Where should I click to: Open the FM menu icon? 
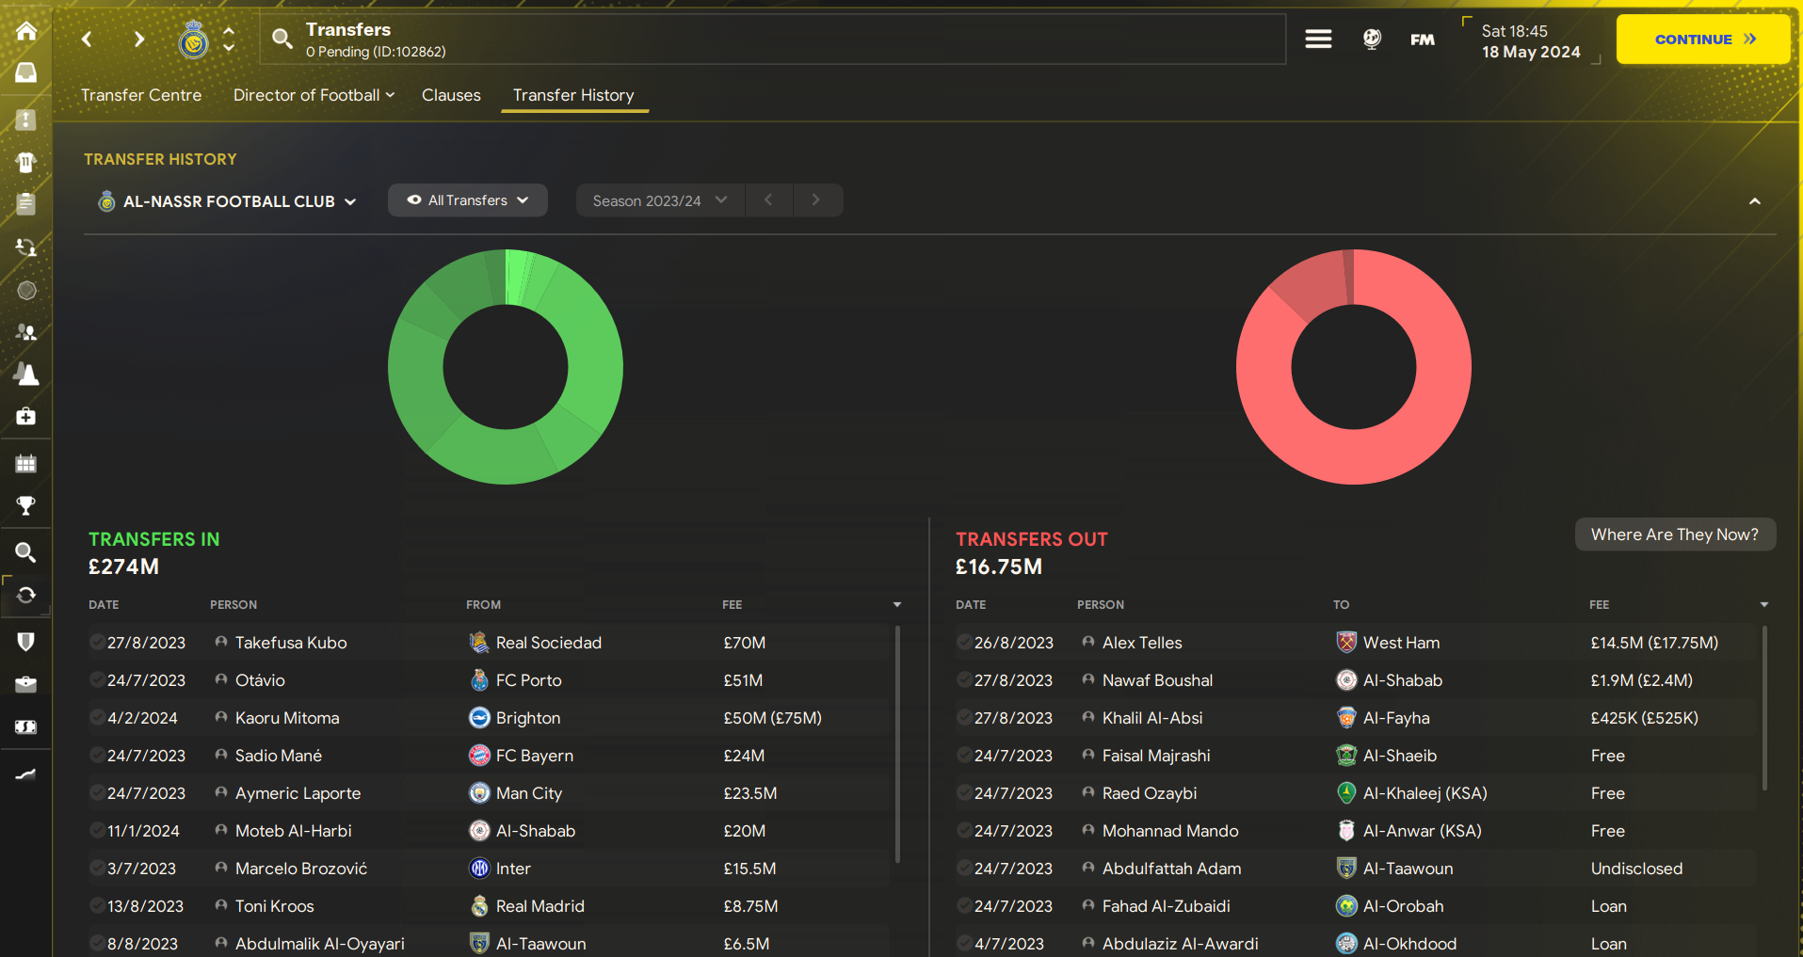tap(1423, 39)
